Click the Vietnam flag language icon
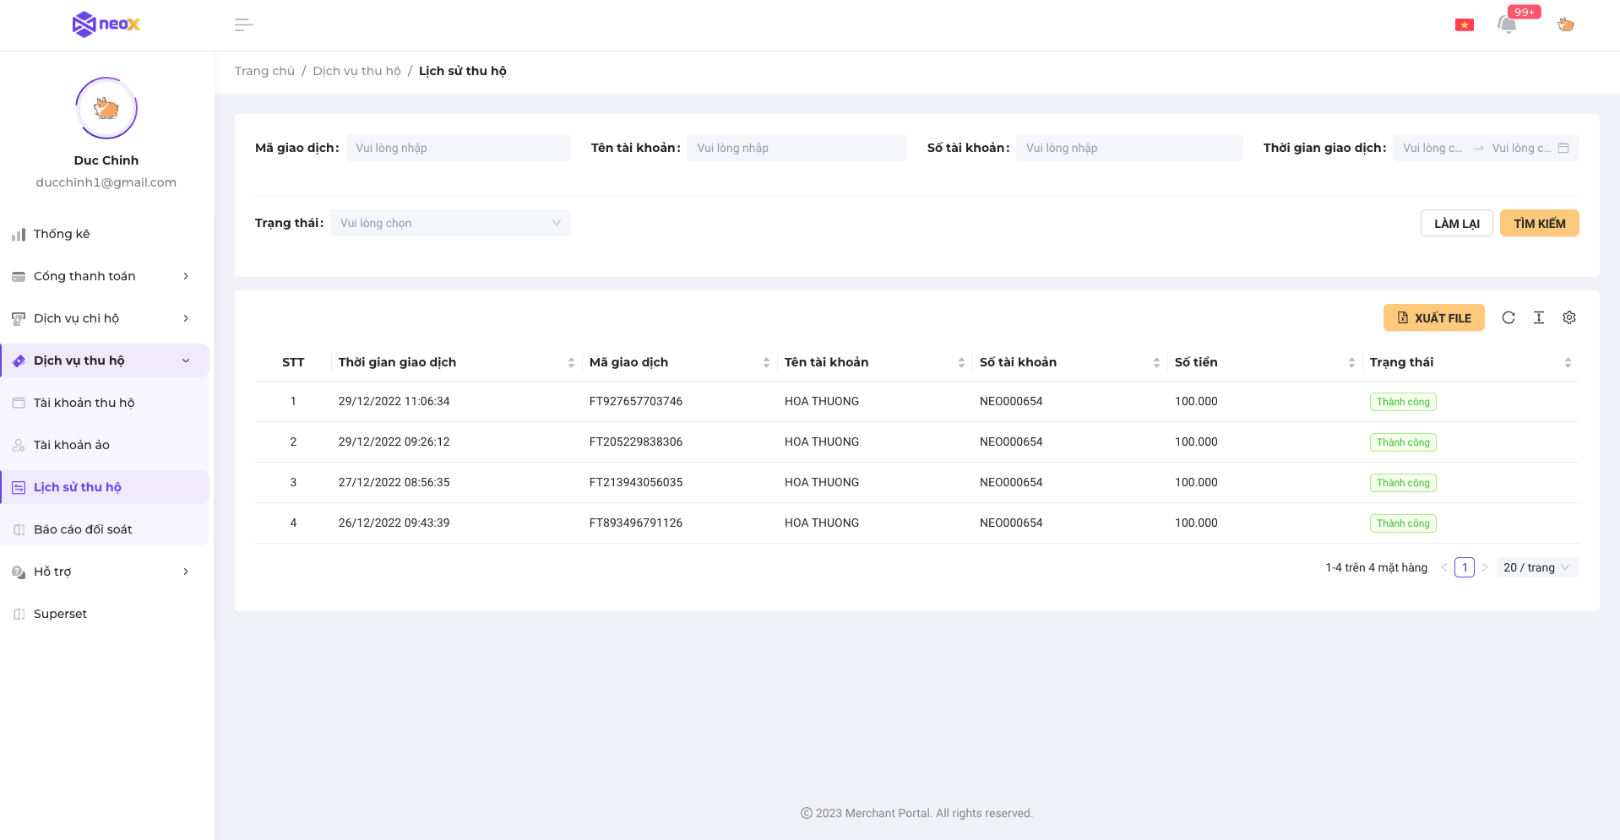Image resolution: width=1620 pixels, height=840 pixels. [x=1464, y=25]
